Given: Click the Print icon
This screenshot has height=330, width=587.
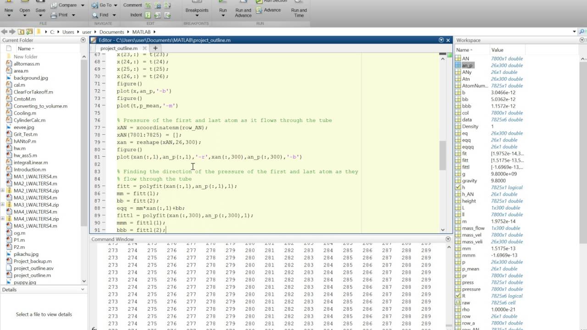Looking at the screenshot, I should (54, 15).
